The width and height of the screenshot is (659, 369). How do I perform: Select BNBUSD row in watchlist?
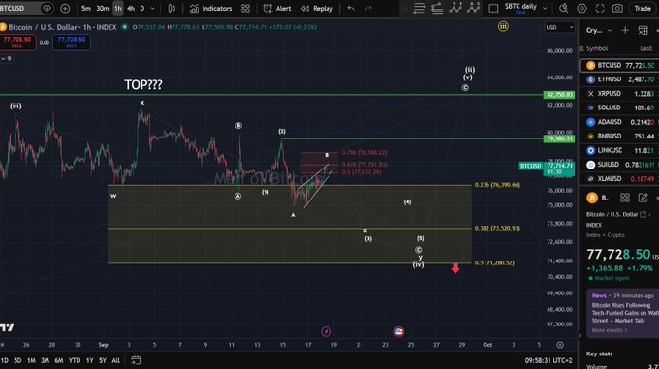[x=619, y=137]
